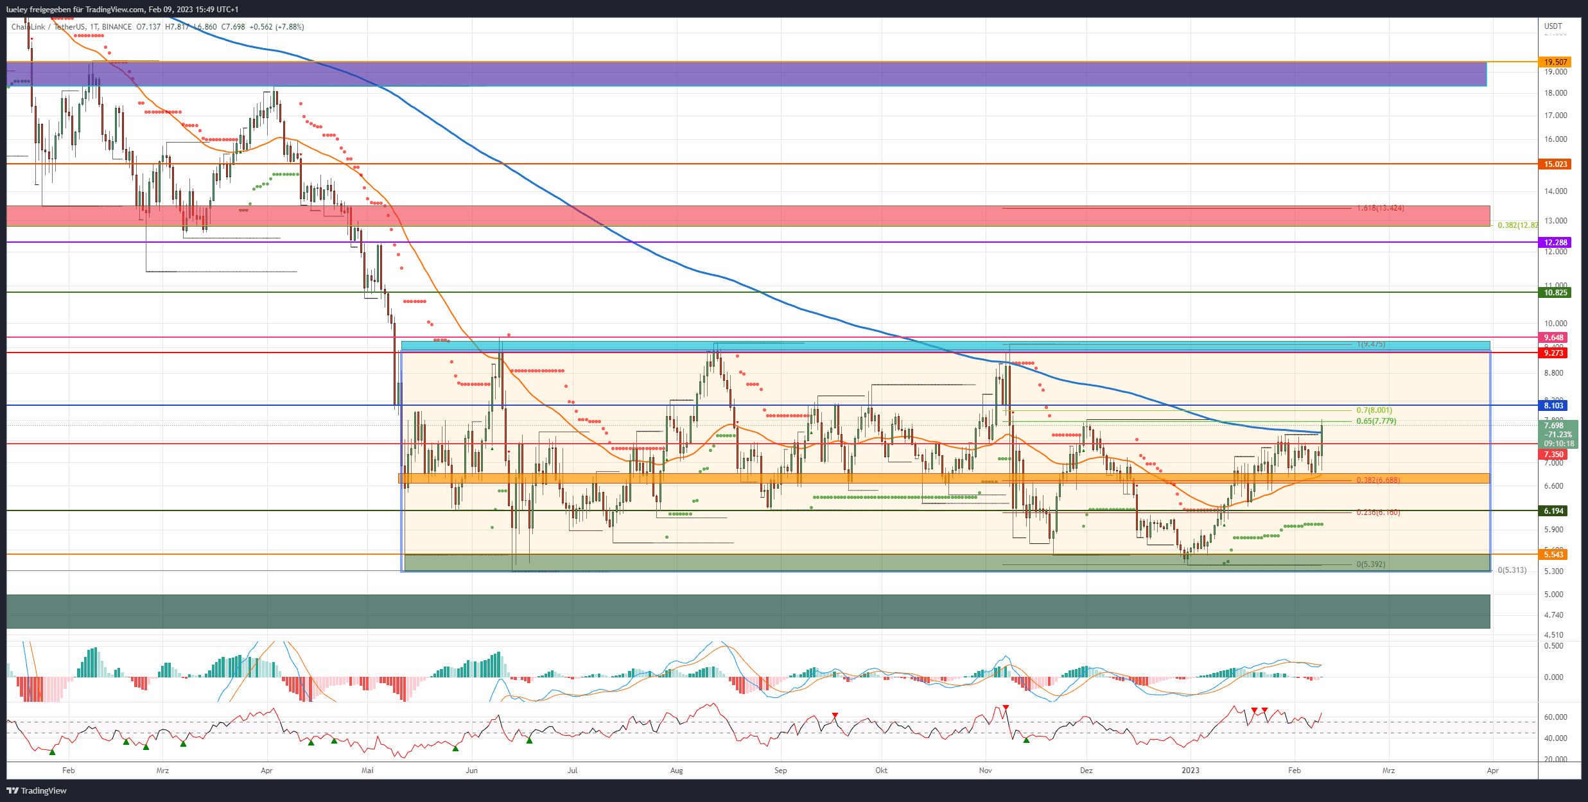
Task: Click the dark green support zone below 5.000
Action: [x=748, y=611]
